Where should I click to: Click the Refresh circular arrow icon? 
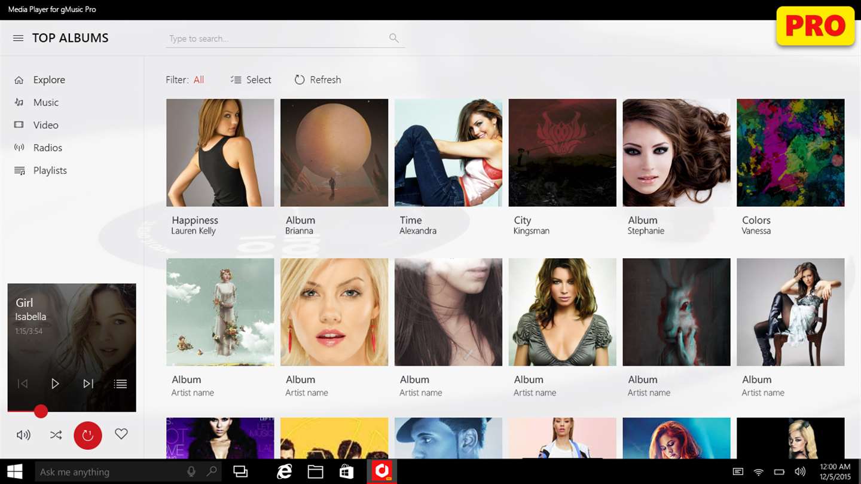point(300,80)
